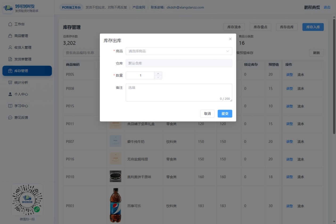The height and width of the screenshot is (224, 336).
Task: Click product code P007 cell
Action: tap(70, 142)
